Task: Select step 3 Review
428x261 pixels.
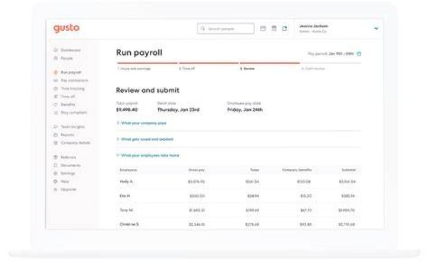Action: coord(247,68)
